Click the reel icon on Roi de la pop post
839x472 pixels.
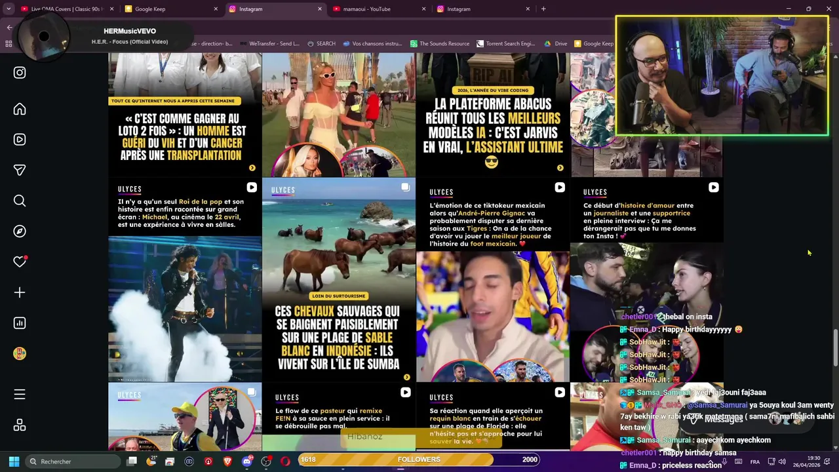point(252,187)
